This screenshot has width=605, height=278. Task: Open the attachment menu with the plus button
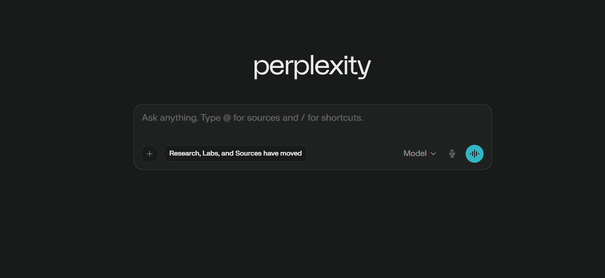[x=150, y=153]
